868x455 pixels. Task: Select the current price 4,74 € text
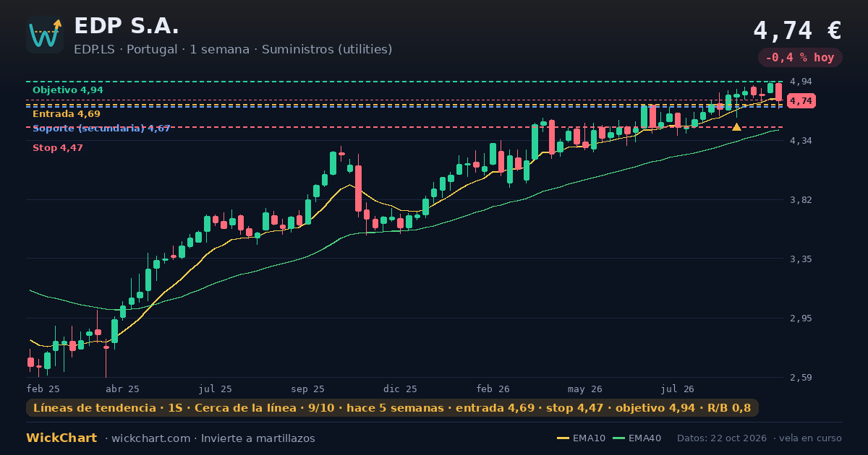797,30
